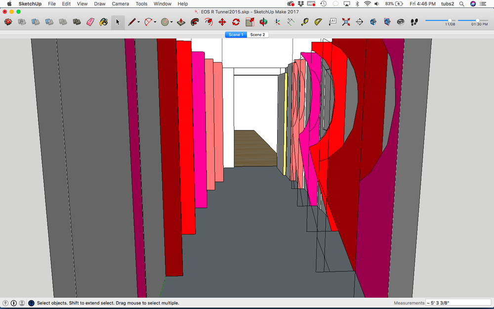The height and width of the screenshot is (309, 494).
Task: Select the Axes tool
Action: coord(277,22)
